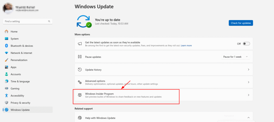Toggle Get the latest updates switch
Screen dimensions: 274x122
click(x=246, y=44)
